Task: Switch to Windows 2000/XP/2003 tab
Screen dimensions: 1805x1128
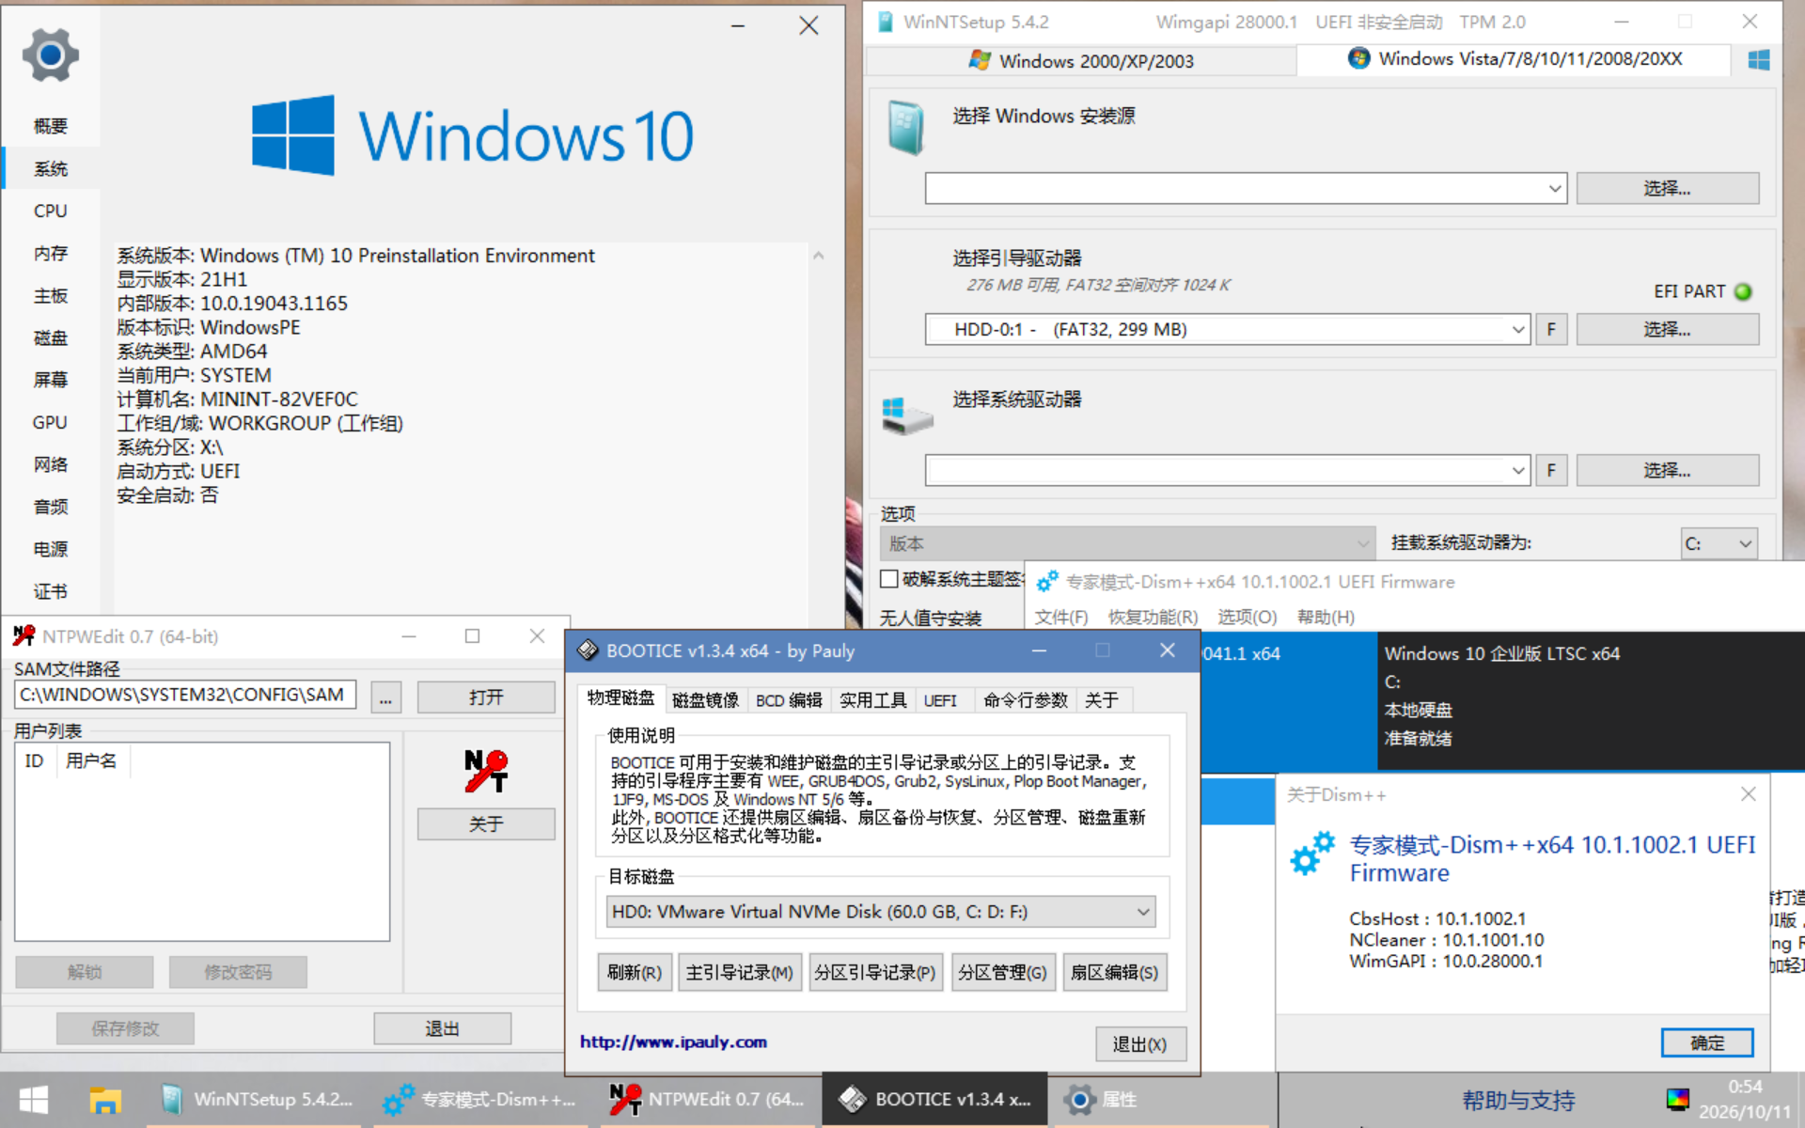Action: [x=1081, y=61]
